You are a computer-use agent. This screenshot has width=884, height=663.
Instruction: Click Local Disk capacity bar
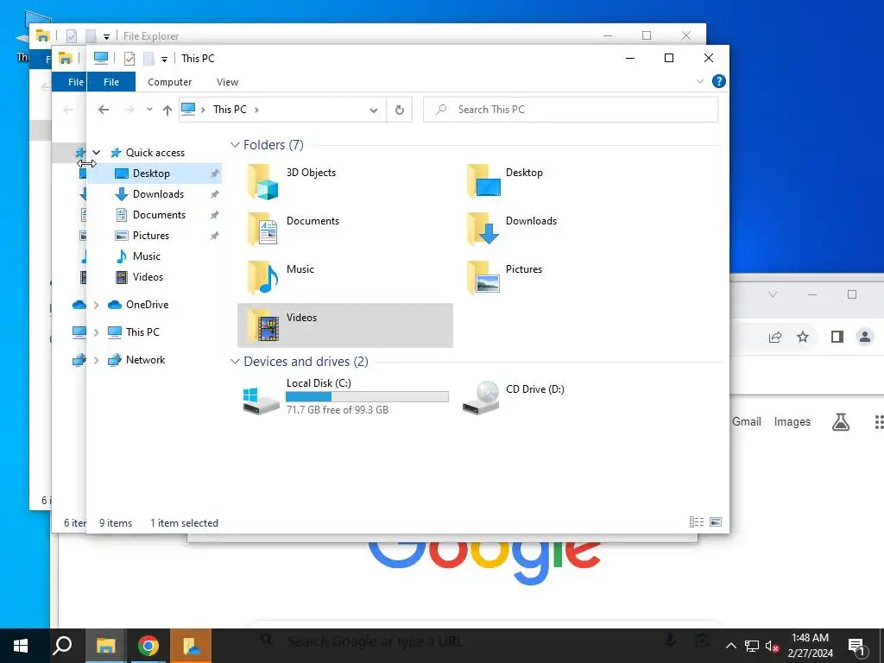click(367, 397)
